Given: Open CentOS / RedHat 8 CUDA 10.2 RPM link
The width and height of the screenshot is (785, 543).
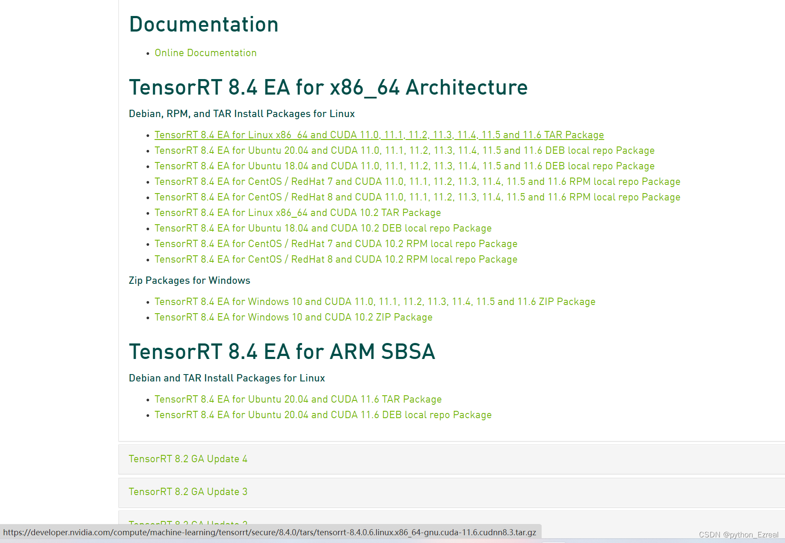Looking at the screenshot, I should point(336,259).
